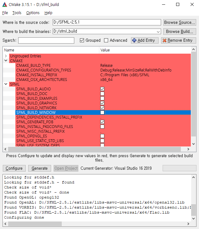
Task: Click the Generate button
Action: (39, 168)
